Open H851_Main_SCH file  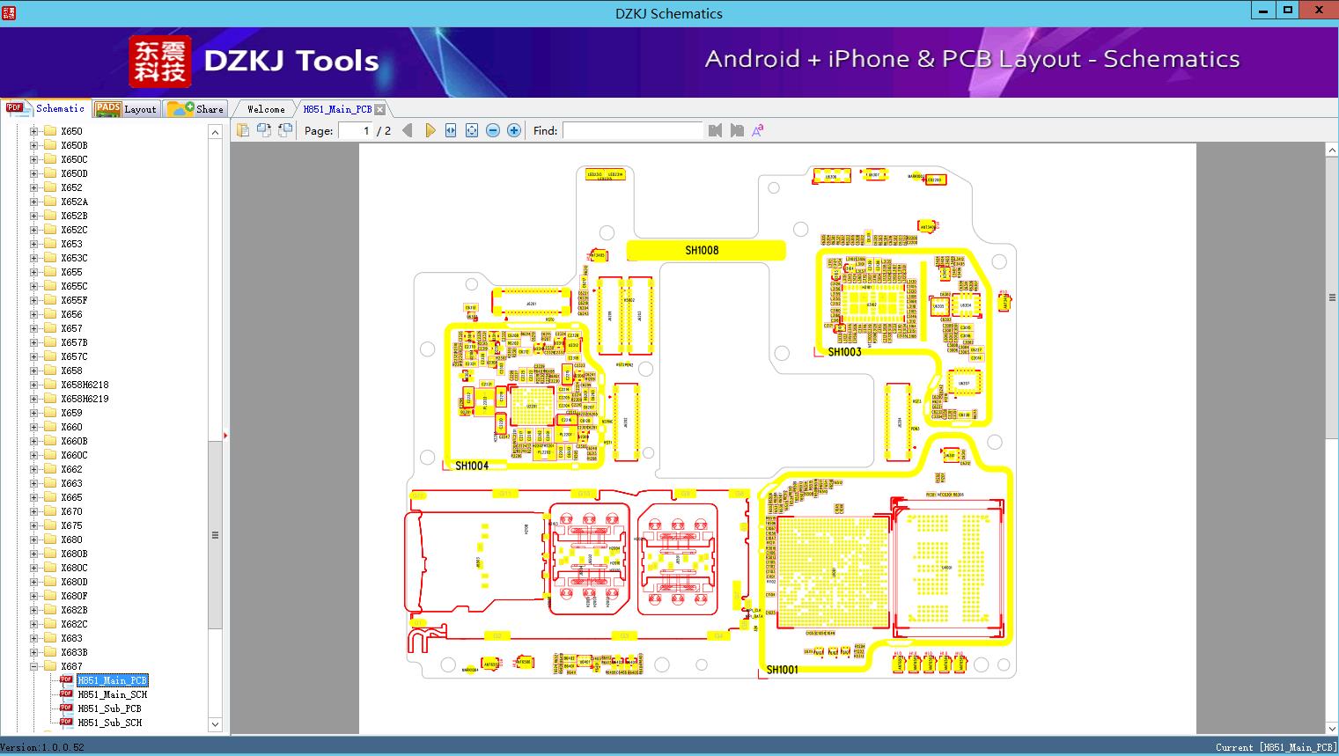click(112, 694)
